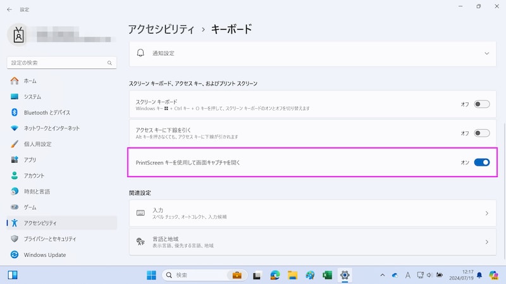Click the アクセシビリティ breadcrumb link
Screen dimensions: 506x284
[161, 29]
